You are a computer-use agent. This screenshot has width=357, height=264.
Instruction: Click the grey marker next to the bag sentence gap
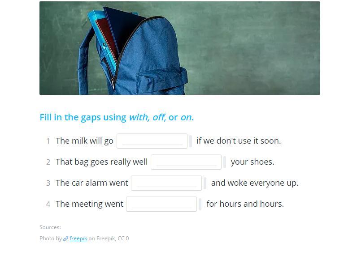click(x=225, y=162)
